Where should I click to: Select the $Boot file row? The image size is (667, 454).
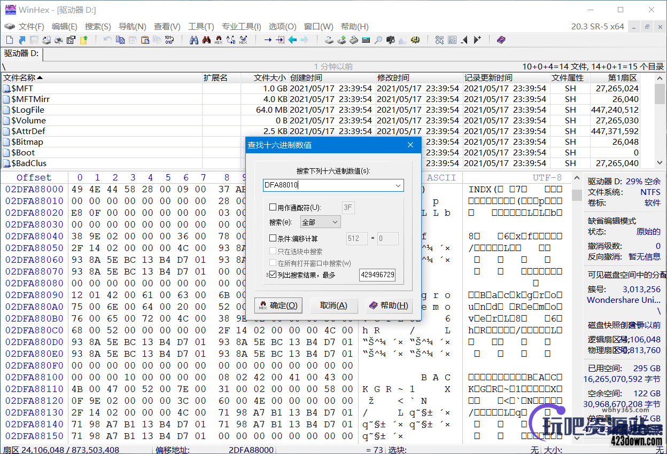321,152
